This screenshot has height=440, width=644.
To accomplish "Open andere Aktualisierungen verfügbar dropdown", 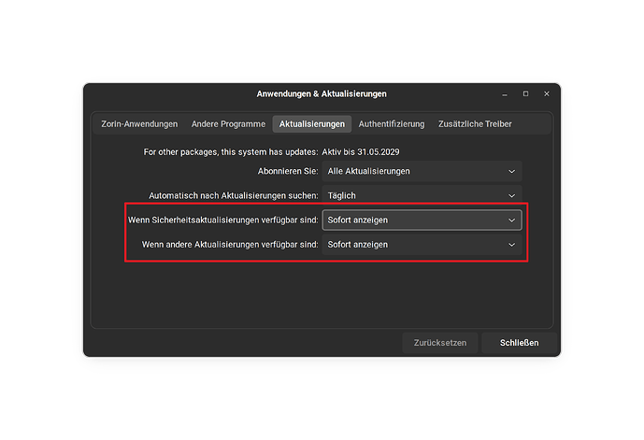I will click(x=422, y=245).
